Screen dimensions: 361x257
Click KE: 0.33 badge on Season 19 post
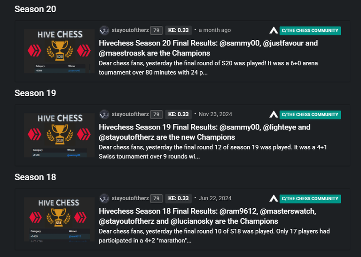tap(179, 114)
